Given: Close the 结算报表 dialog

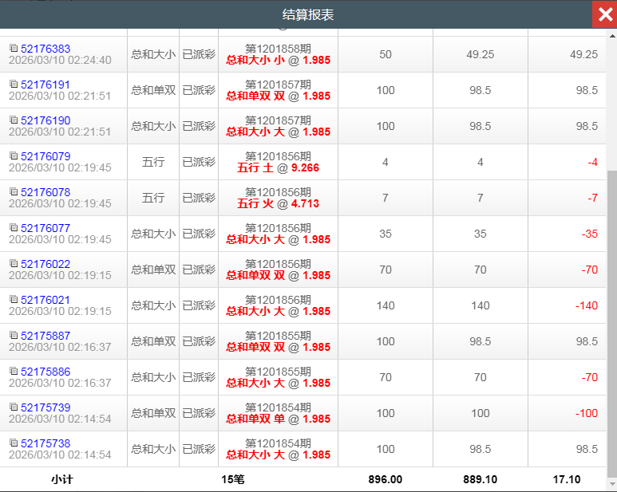Looking at the screenshot, I should tap(605, 14).
